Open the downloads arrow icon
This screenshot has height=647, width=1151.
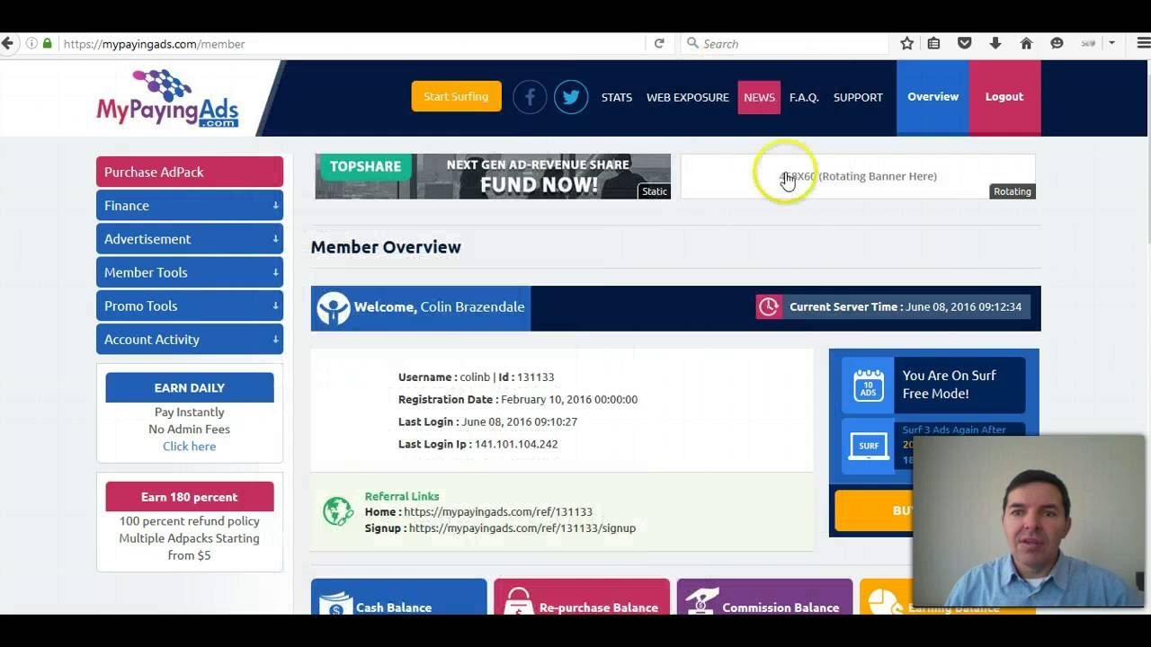point(995,43)
